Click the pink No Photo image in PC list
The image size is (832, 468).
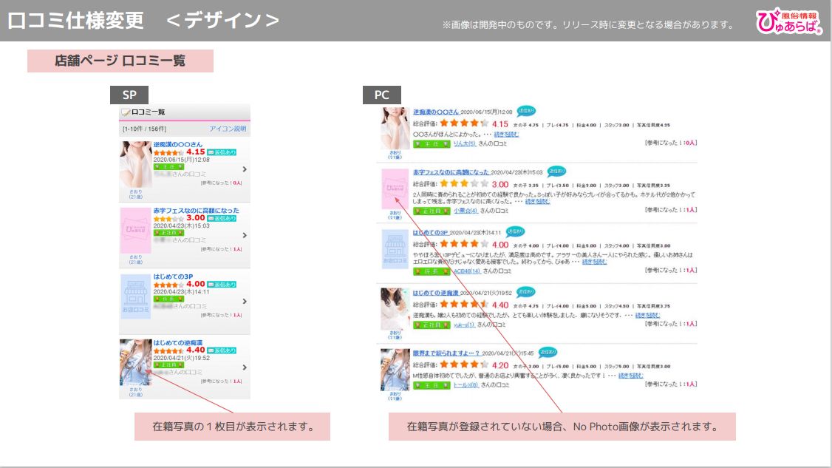point(395,190)
